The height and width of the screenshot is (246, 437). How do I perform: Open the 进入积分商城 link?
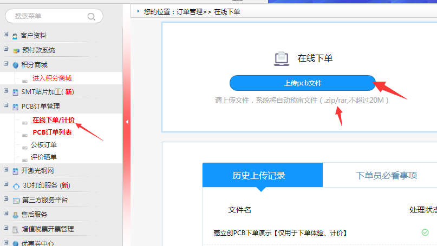[52, 78]
